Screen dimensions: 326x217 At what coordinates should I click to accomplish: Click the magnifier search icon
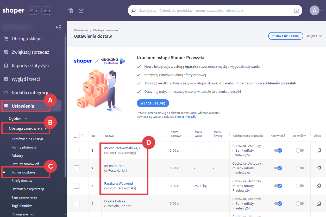pos(134,11)
